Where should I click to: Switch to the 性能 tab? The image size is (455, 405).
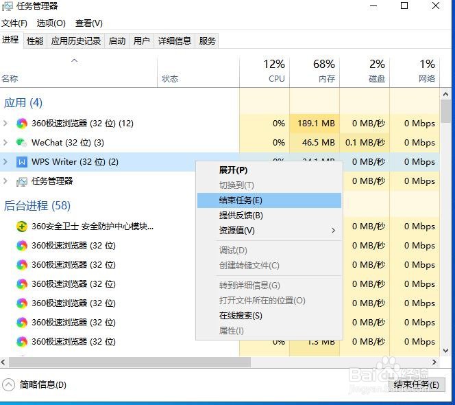click(35, 40)
